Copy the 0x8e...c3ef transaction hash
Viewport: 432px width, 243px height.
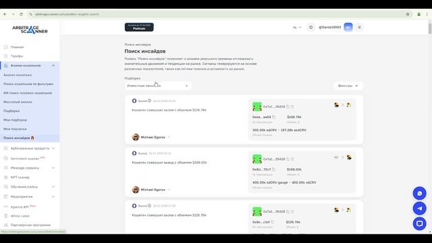click(273, 222)
